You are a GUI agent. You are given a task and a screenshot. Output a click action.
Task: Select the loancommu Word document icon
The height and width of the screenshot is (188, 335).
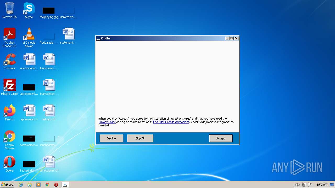49,62
